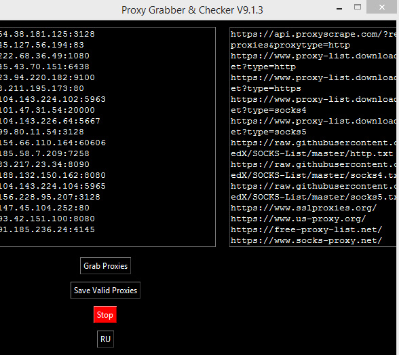Image resolution: width=399 pixels, height=355 pixels.
Task: Click the window title Proxy Grabber & Checker
Action: coord(192,10)
